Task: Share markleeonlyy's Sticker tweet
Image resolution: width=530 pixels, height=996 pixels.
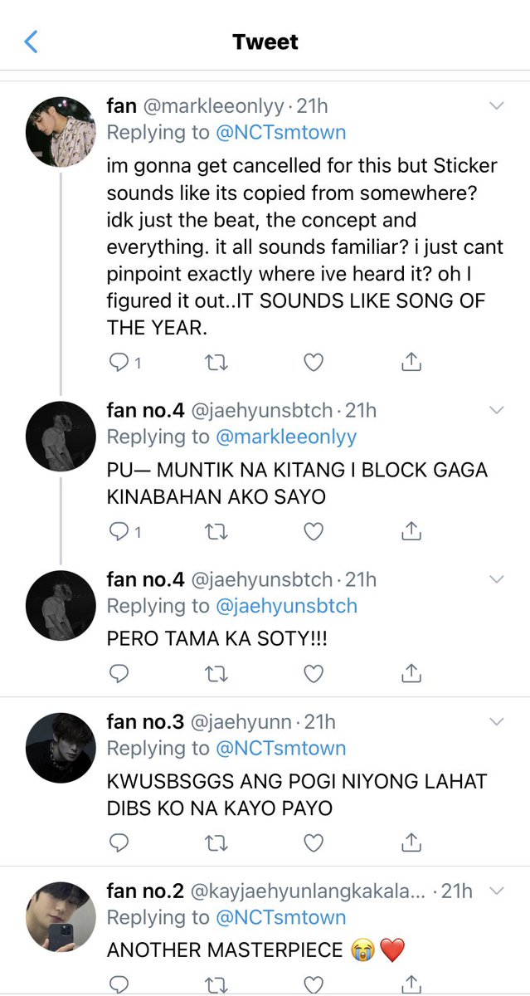Action: (x=411, y=362)
